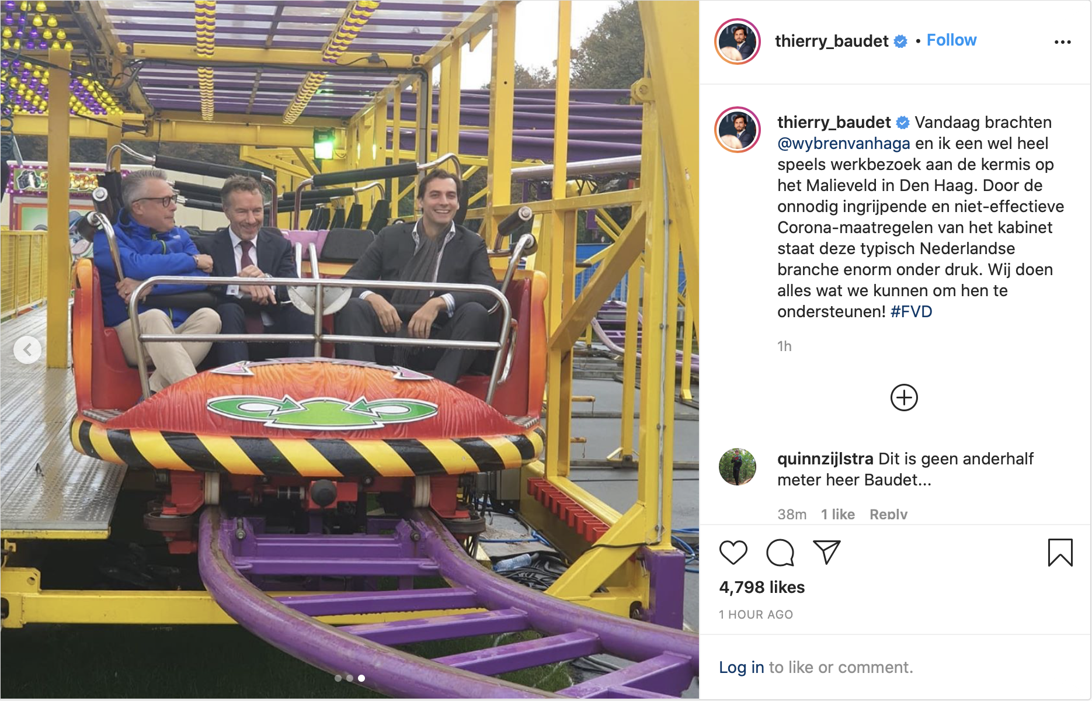
Task: Open comments with the speech bubble icon
Action: pos(780,553)
